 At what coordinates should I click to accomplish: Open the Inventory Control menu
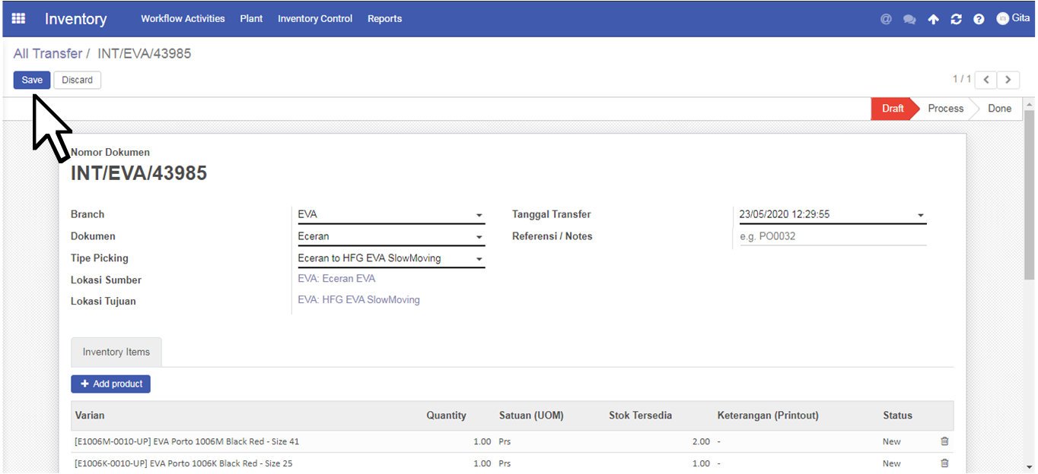point(315,19)
